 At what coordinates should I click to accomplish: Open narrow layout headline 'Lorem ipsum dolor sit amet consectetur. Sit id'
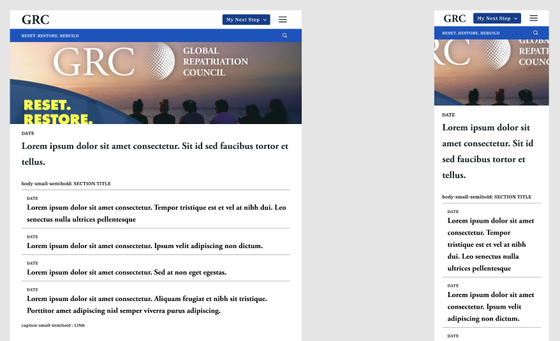point(487,151)
